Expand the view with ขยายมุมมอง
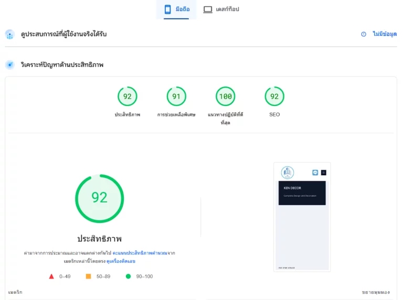Image resolution: width=403 pixels, height=300 pixels. 376,292
